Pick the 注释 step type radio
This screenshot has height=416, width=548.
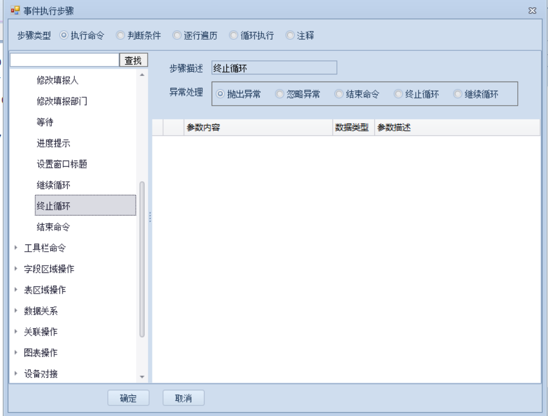290,36
